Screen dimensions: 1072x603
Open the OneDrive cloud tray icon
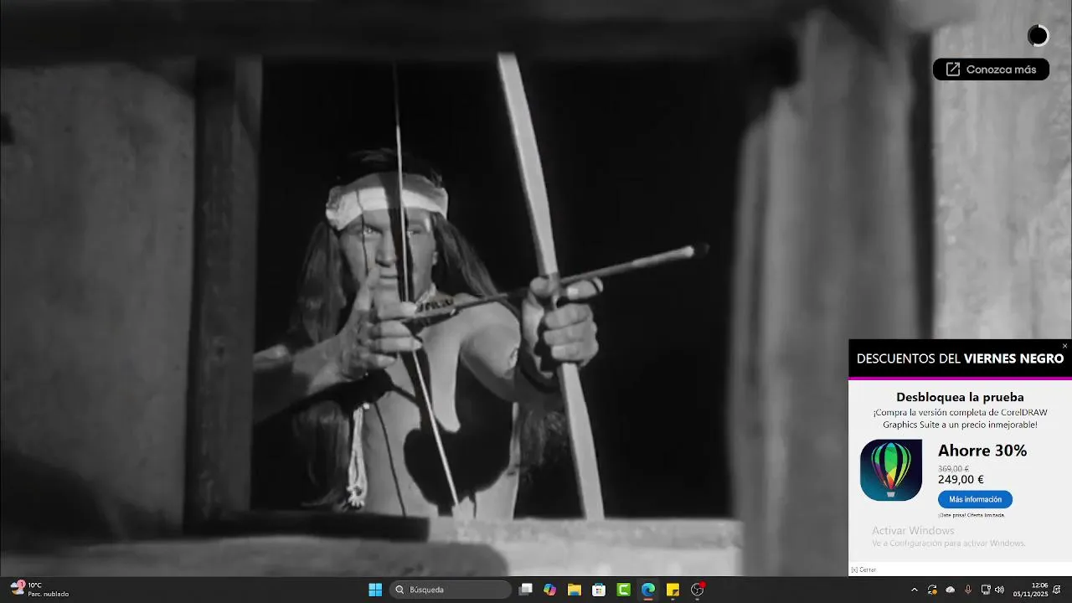pos(950,590)
